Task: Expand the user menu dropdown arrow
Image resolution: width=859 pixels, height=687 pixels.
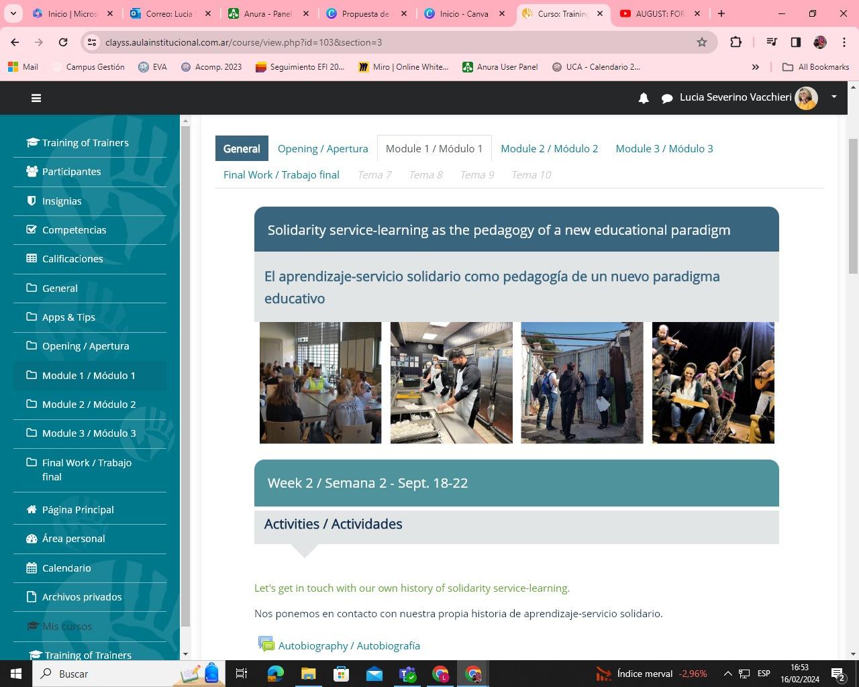Action: click(x=834, y=97)
